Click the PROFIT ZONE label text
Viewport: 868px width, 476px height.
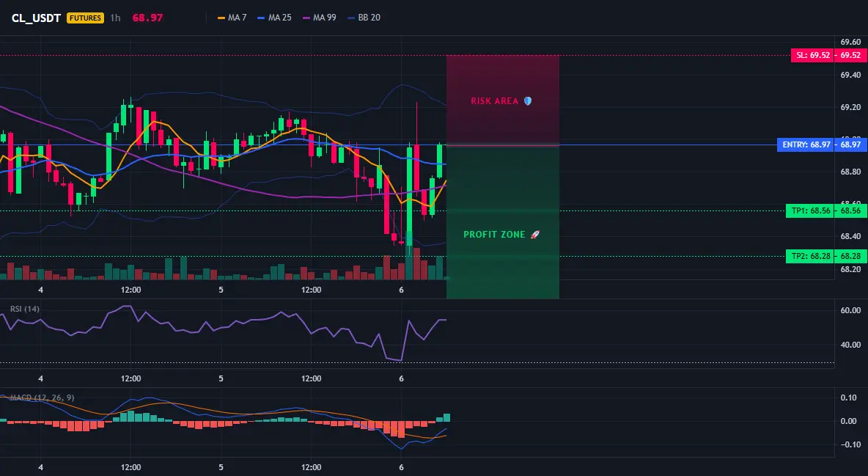point(494,235)
